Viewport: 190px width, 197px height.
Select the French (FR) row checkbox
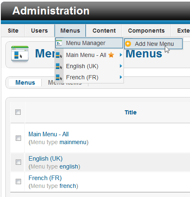(18, 181)
